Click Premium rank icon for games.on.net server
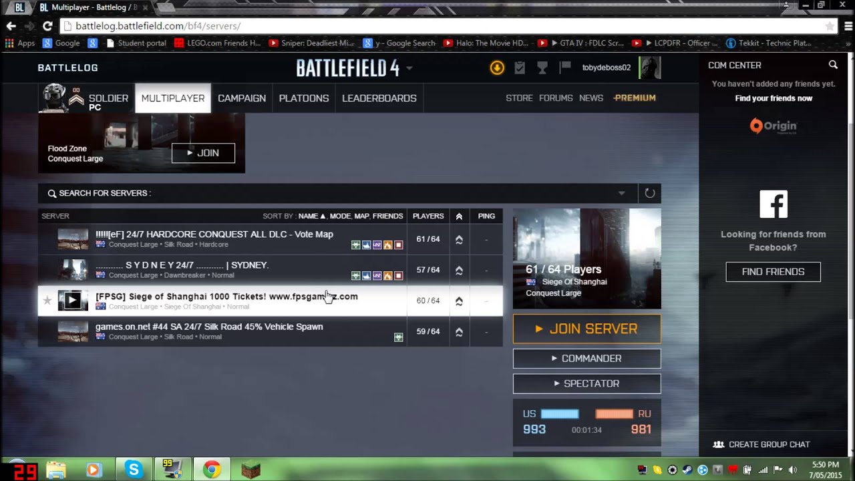 (459, 331)
